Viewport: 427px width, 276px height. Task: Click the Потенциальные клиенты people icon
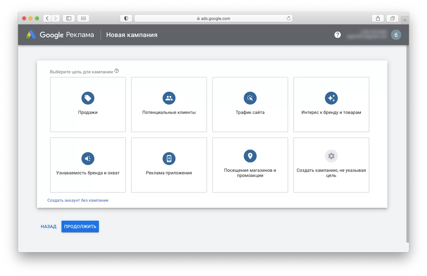click(169, 98)
